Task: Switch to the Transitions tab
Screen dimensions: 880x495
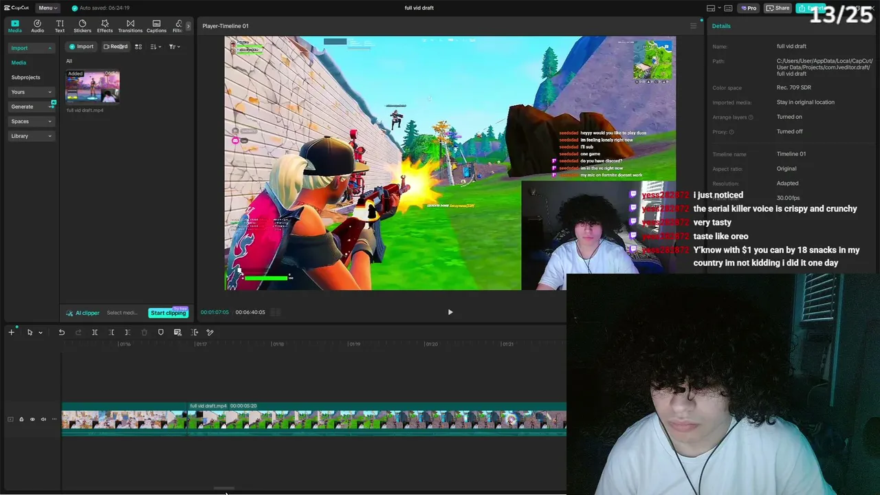Action: 130,26
